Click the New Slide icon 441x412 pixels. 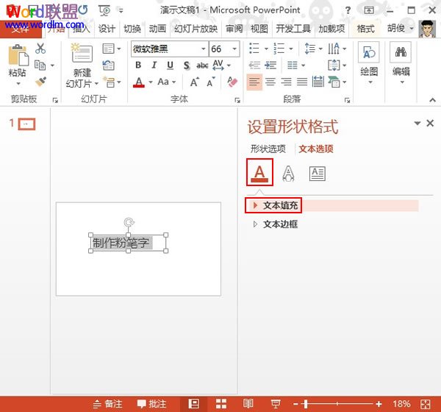82,53
